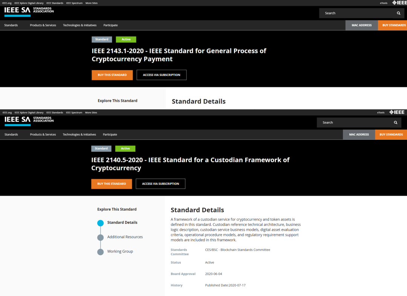The height and width of the screenshot is (296, 407).
Task: Open Products & Services menu in top page
Action: tap(43, 25)
